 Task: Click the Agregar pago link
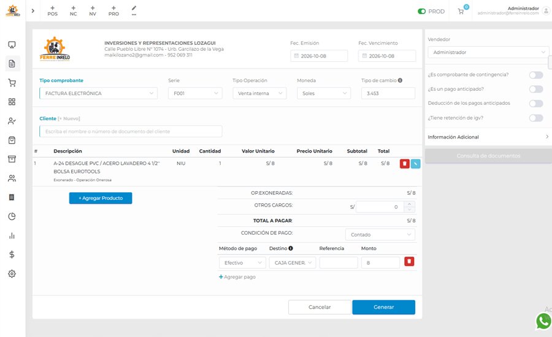pyautogui.click(x=237, y=277)
